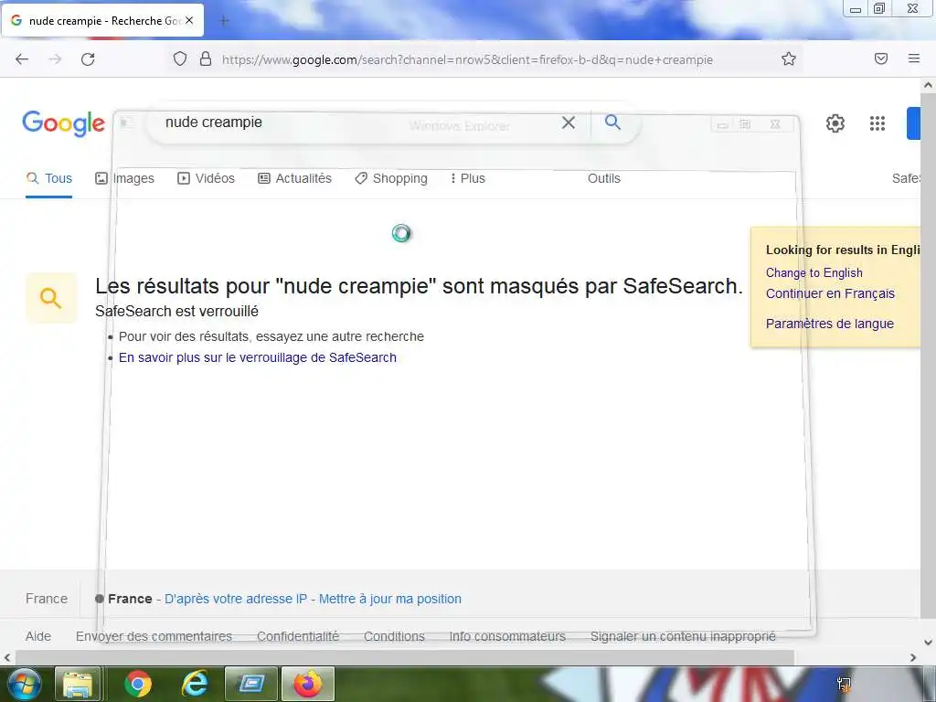Image resolution: width=936 pixels, height=702 pixels.
Task: Click in the Google search input field
Action: (x=358, y=122)
